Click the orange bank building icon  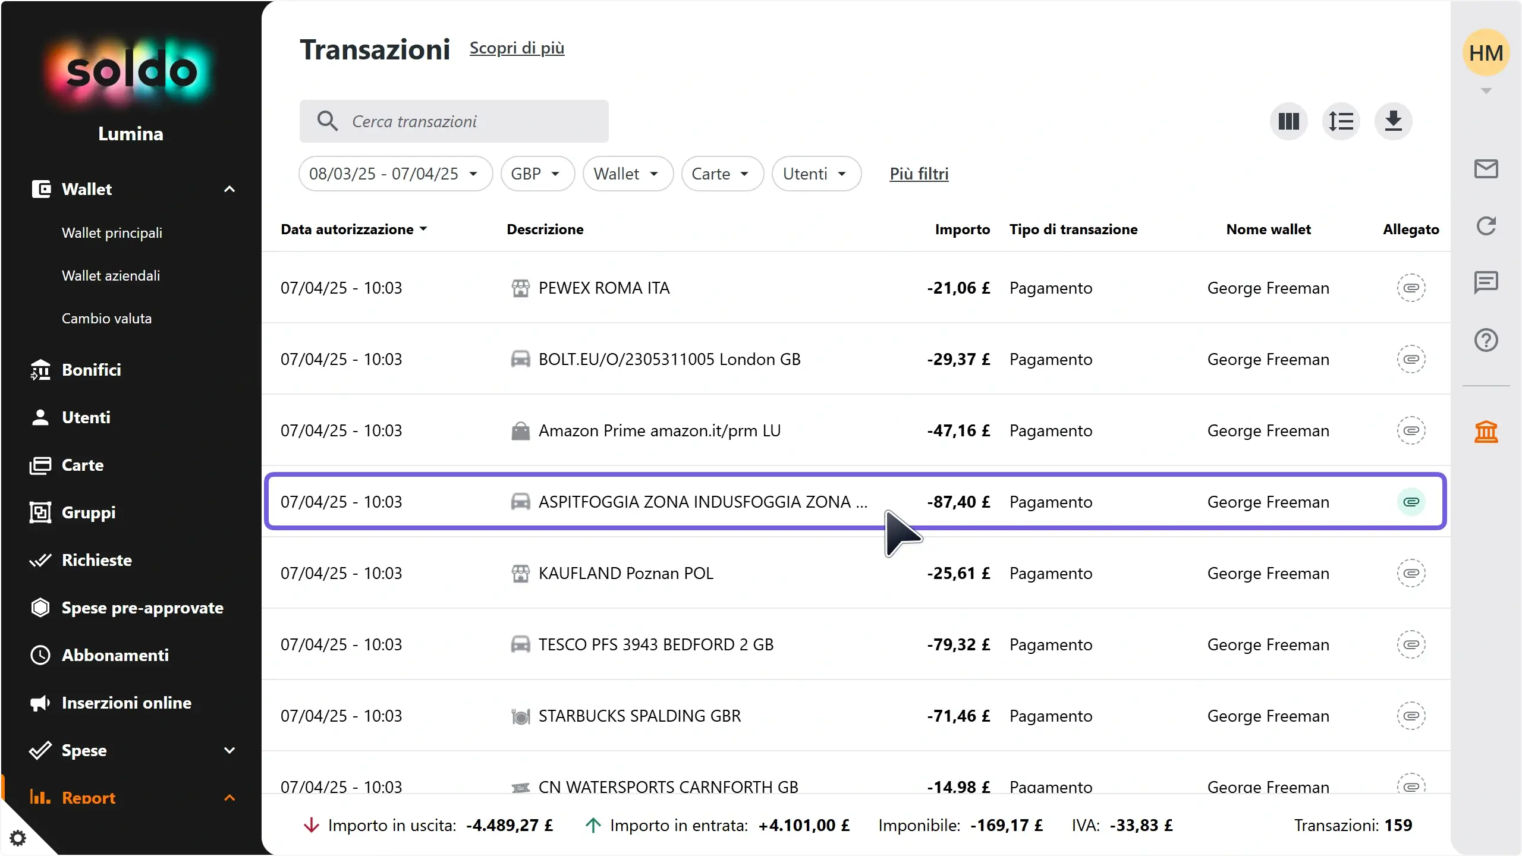1486,432
